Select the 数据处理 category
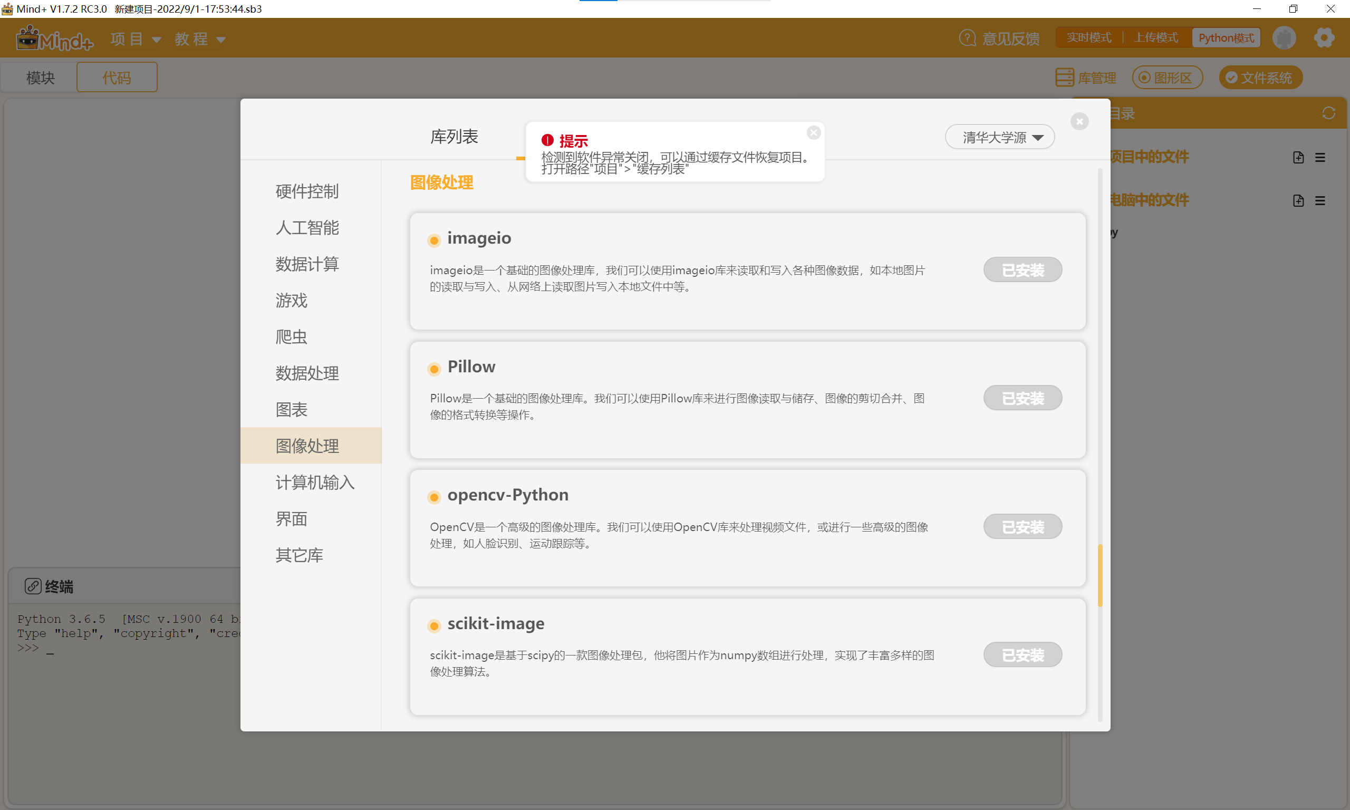The image size is (1350, 810). click(x=307, y=373)
